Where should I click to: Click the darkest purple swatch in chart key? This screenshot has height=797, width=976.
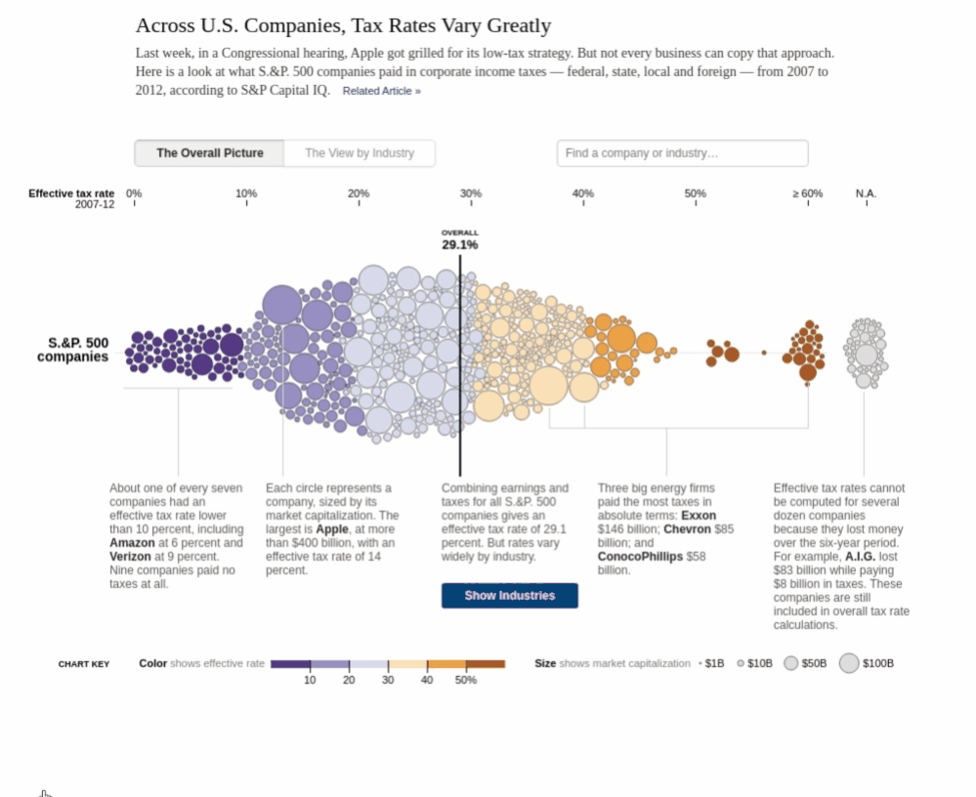[288, 663]
